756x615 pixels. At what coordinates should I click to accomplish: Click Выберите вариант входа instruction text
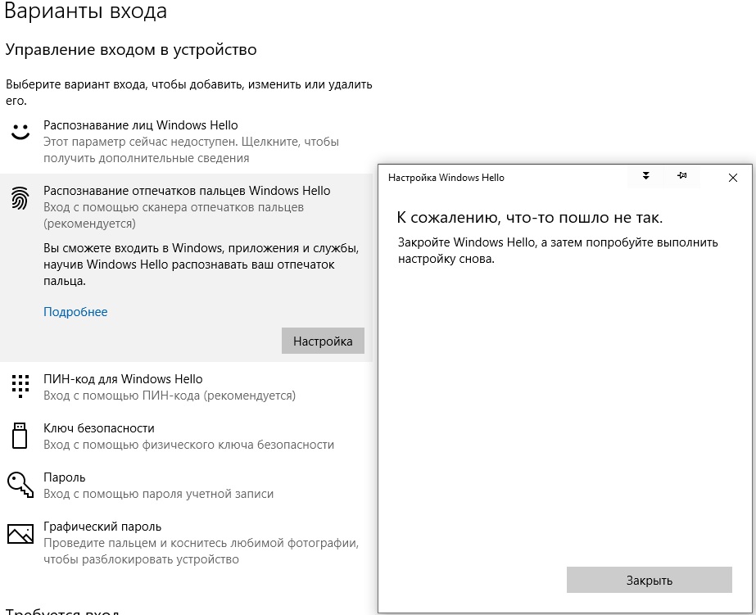[x=189, y=92]
